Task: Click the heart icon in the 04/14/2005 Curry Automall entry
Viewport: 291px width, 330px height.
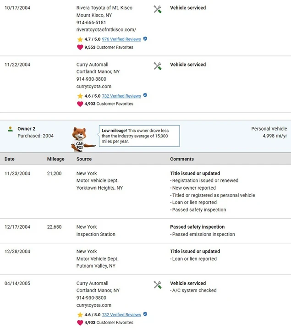Action: 80,322
